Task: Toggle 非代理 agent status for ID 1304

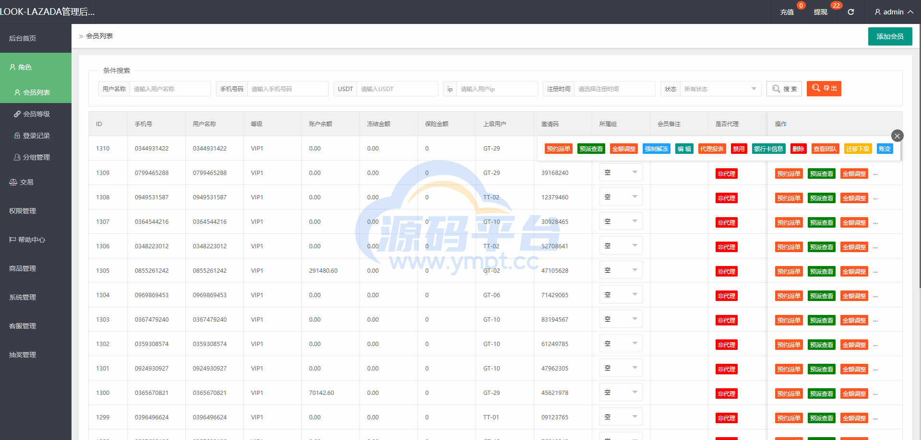Action: coord(727,296)
